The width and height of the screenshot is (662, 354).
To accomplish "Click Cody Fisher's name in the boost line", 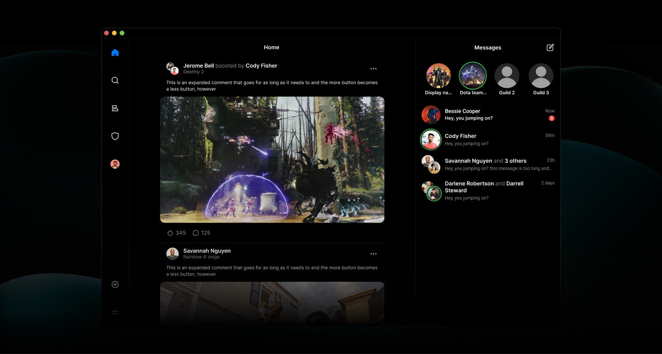I will tap(261, 65).
